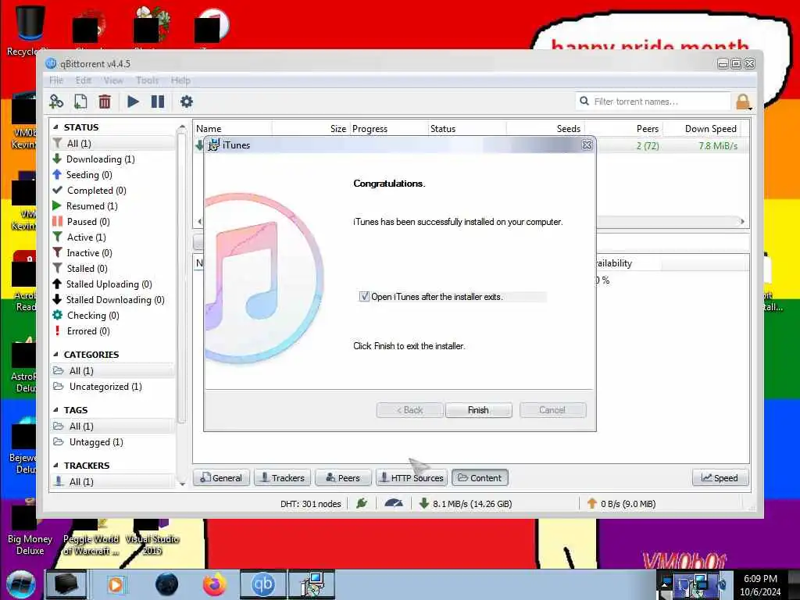Collapse the TAGS section
800x600 pixels.
[55, 409]
